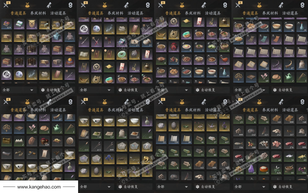The image size is (308, 193).
Task: Select the pale scroll stacked 120
Action: click(x=174, y=139)
